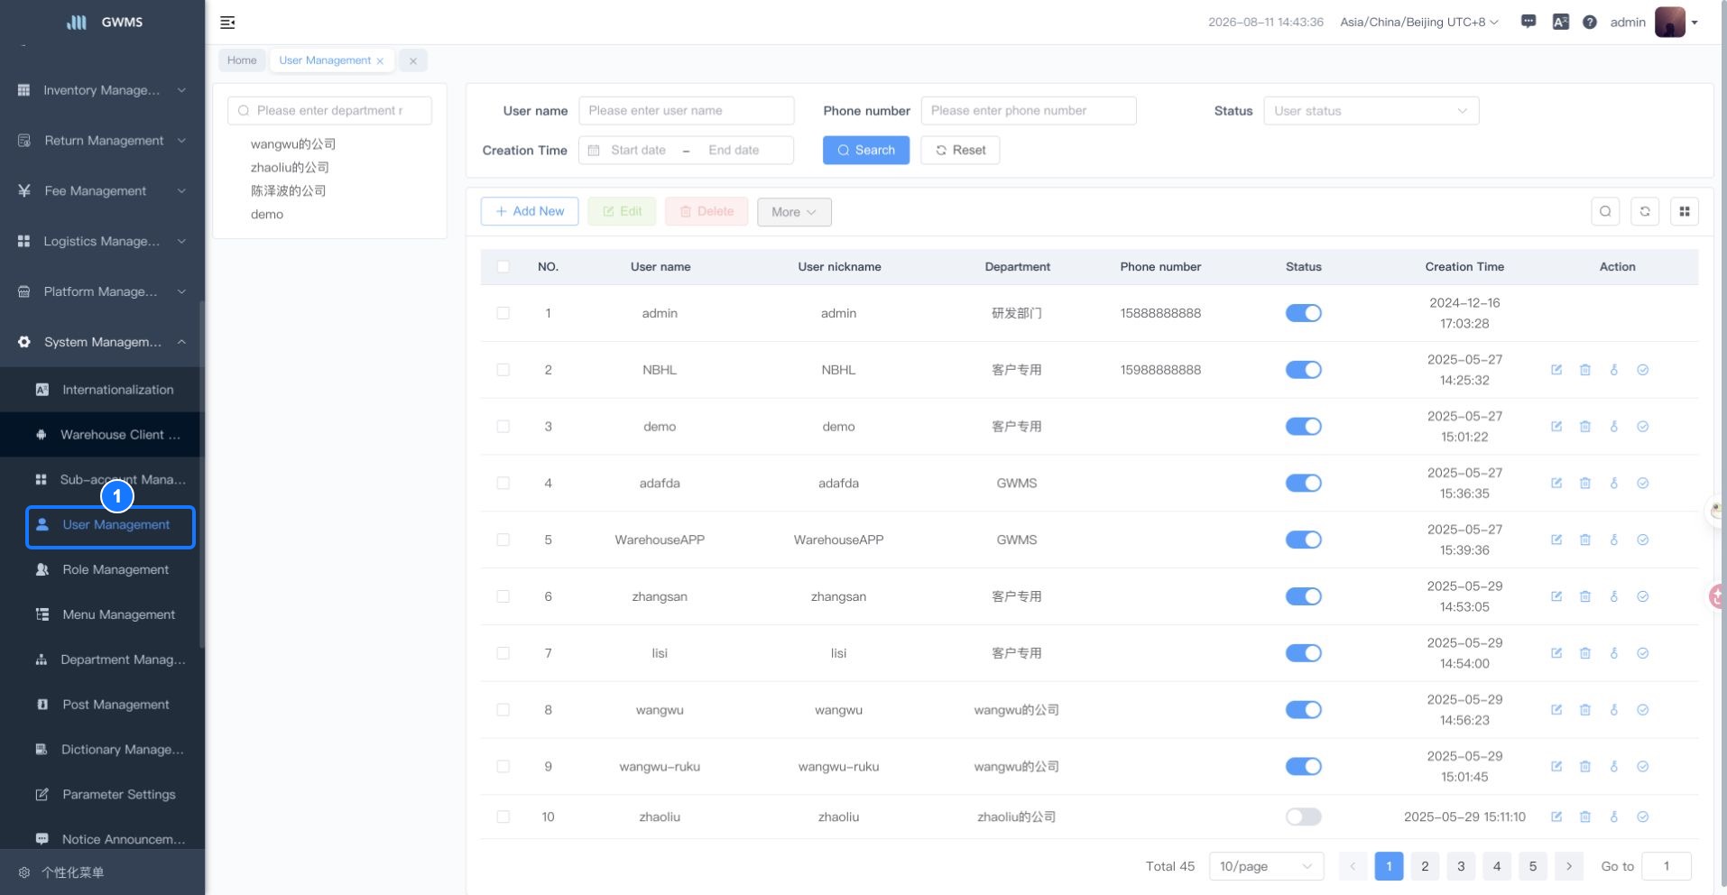Select wangwu的公司 in the department tree
This screenshot has width=1727, height=895.
pos(293,144)
